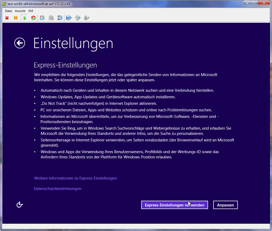Click Express-Einstellungen verwenden button
Image resolution: width=272 pixels, height=231 pixels.
coord(175,205)
